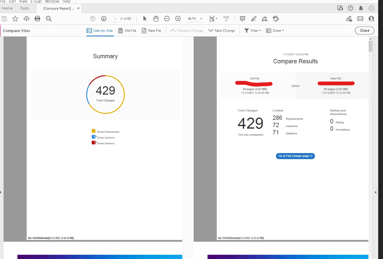Click the Previous Change button
383x259 pixels.
click(x=187, y=31)
